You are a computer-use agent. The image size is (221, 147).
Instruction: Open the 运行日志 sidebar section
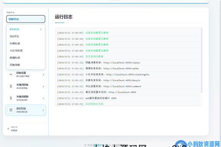(26, 110)
